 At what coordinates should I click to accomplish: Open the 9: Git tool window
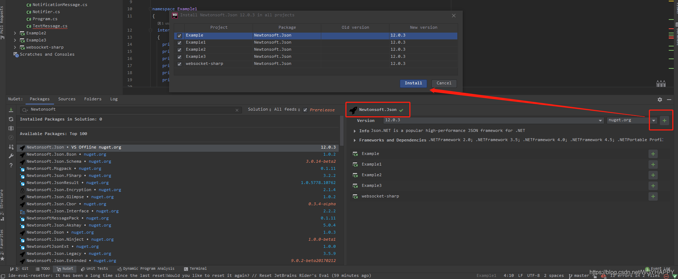click(20, 269)
